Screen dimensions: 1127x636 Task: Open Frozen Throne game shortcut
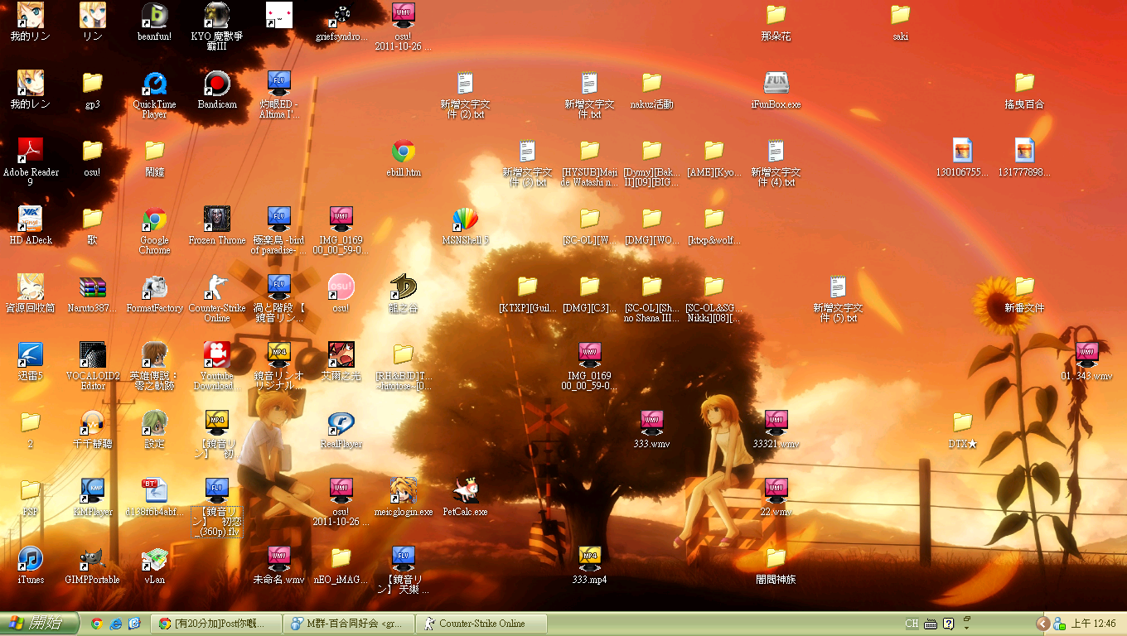[x=217, y=219]
